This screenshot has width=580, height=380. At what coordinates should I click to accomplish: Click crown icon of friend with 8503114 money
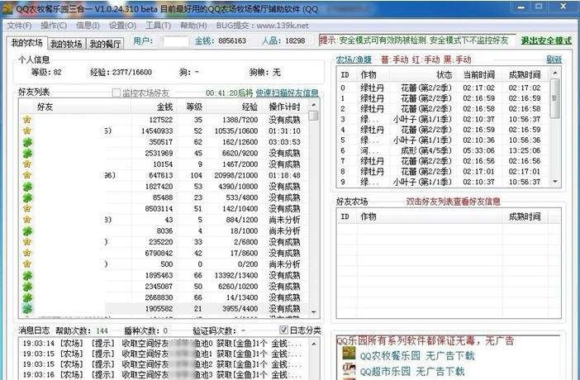click(27, 208)
